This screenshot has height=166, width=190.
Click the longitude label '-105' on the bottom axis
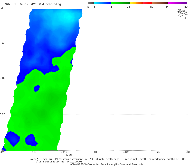click(95, 152)
